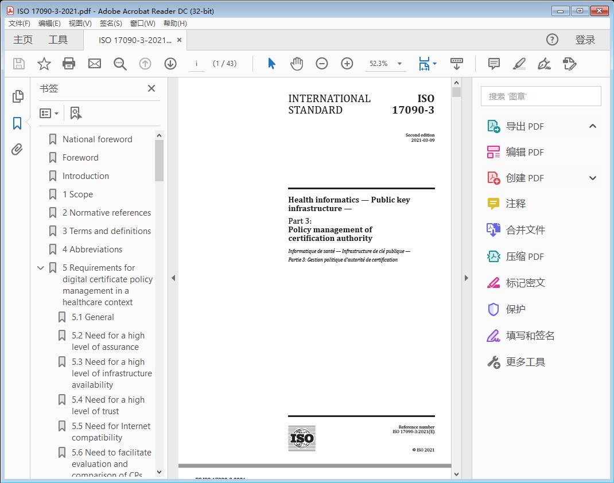The image size is (614, 483).
Task: Open the sticky note comment tool
Action: (493, 64)
